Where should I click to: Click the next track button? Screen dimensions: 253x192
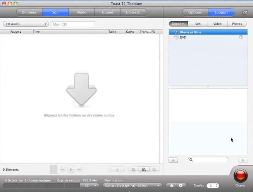point(79,170)
